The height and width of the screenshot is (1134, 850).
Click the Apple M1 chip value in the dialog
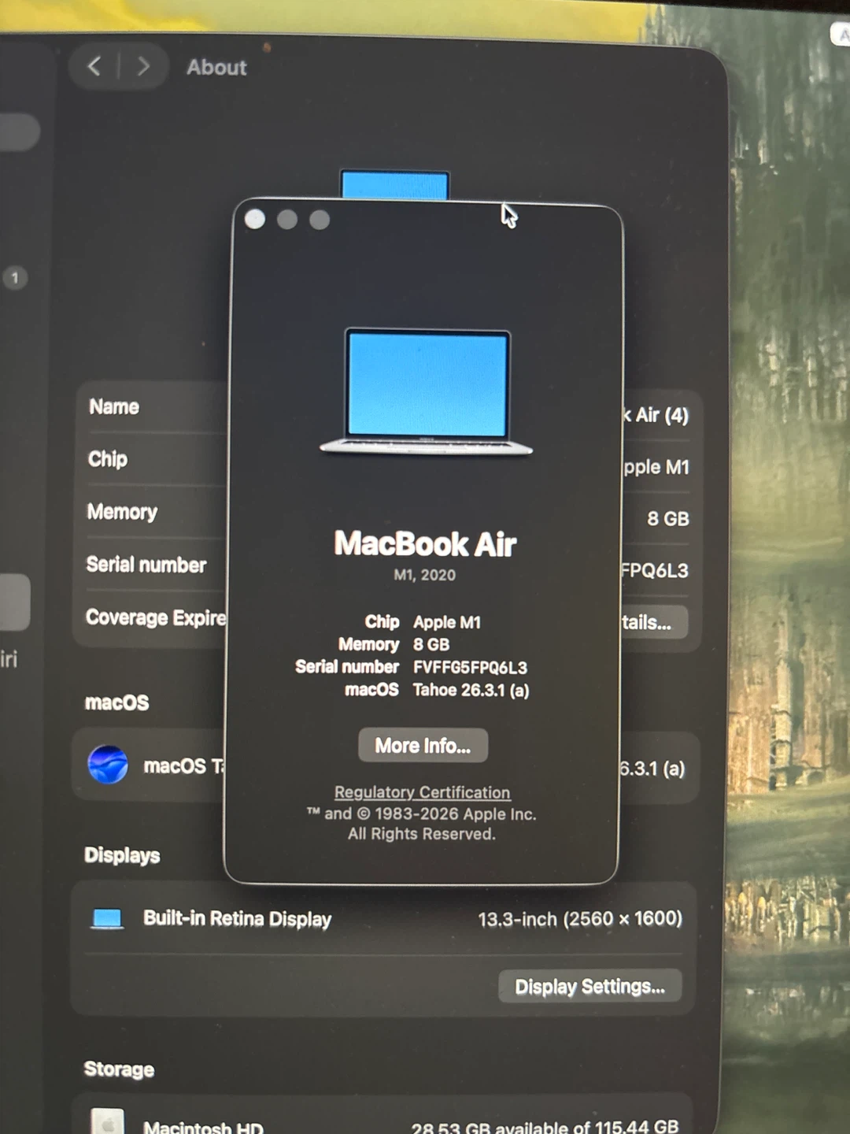click(446, 622)
